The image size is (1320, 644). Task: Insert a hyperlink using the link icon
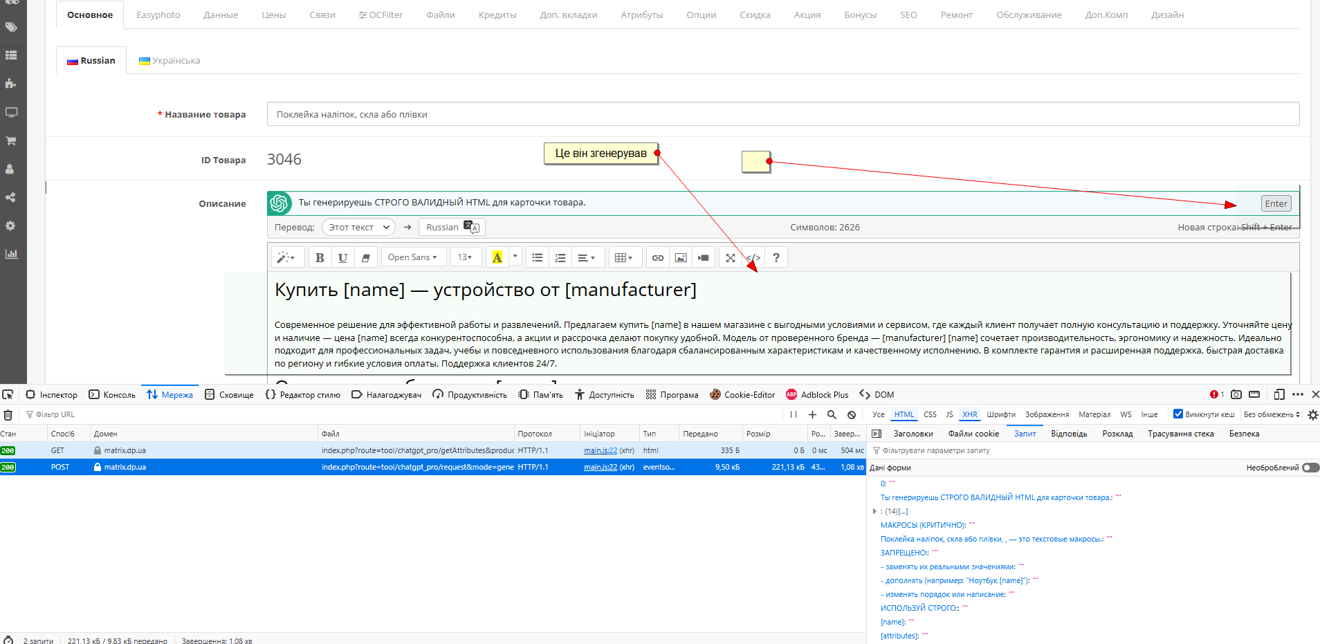pos(658,258)
